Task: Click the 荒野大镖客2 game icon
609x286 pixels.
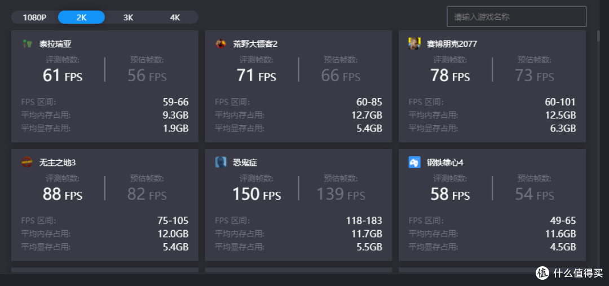Action: point(220,43)
